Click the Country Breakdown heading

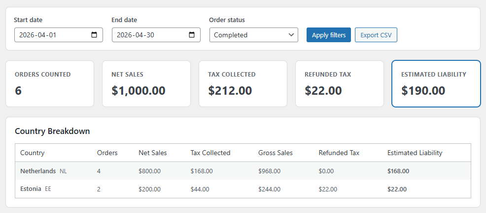point(52,131)
